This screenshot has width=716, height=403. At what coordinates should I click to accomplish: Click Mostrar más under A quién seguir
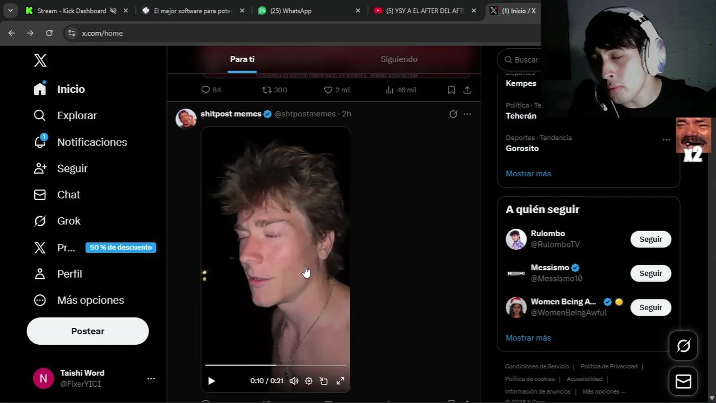click(x=528, y=338)
